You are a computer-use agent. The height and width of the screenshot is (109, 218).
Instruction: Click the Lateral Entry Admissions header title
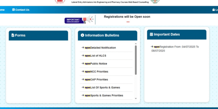(x=110, y=2)
